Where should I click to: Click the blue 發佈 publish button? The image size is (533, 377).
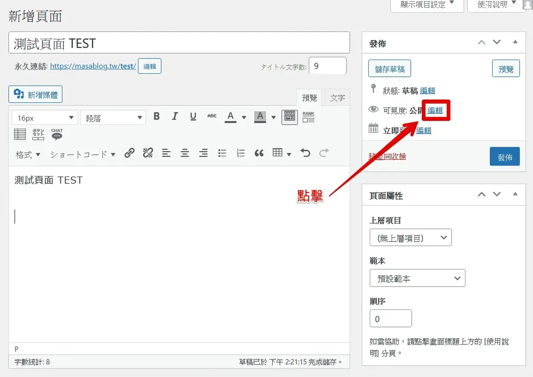(505, 157)
